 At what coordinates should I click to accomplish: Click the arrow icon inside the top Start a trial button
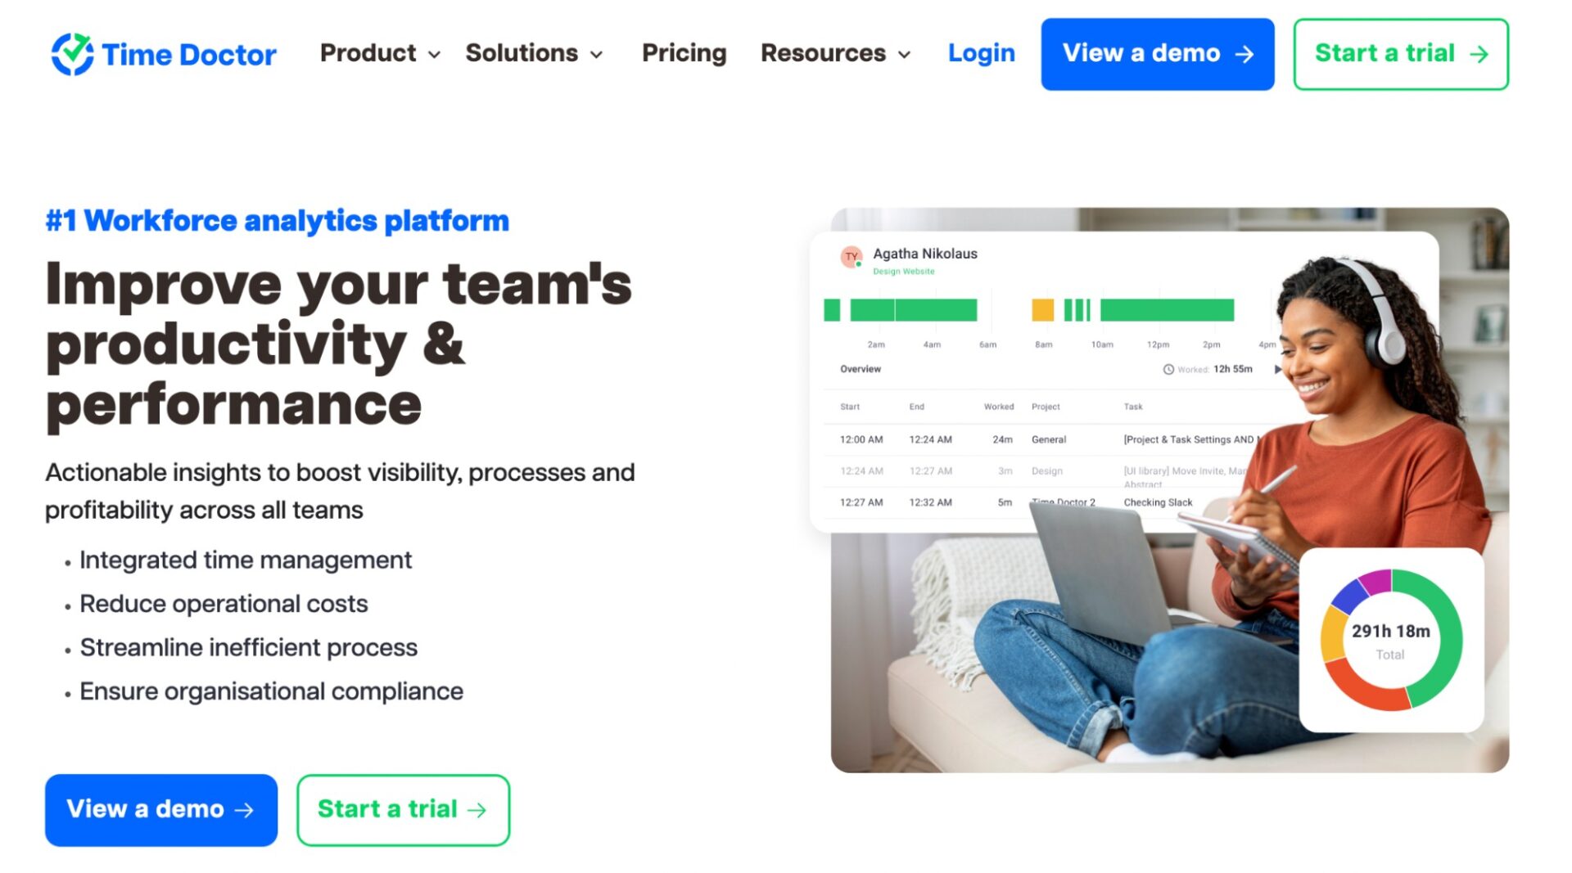point(1478,54)
